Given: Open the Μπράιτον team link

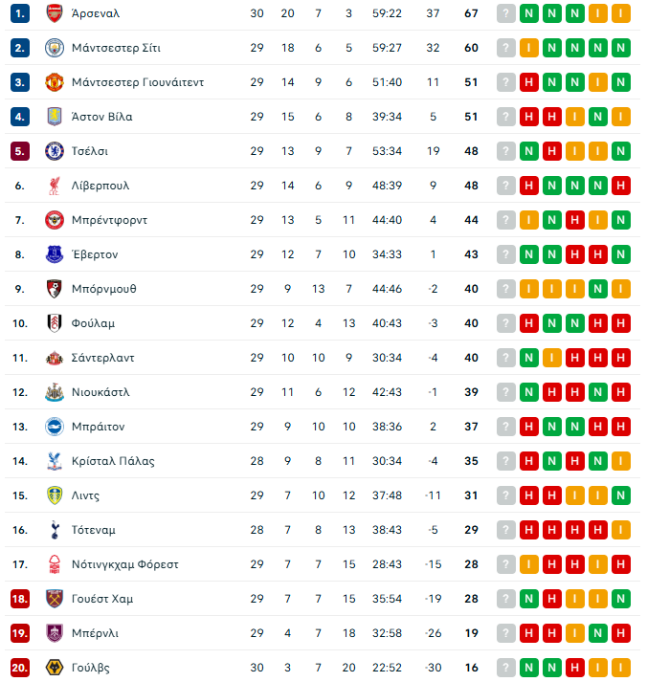Looking at the screenshot, I should 98,427.
